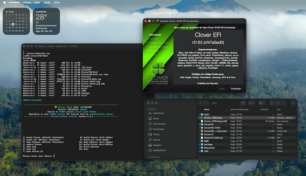The height and width of the screenshot is (176, 306).
Task: Click the terminal prompt 'Please enter your choice'
Action: click(x=37, y=156)
